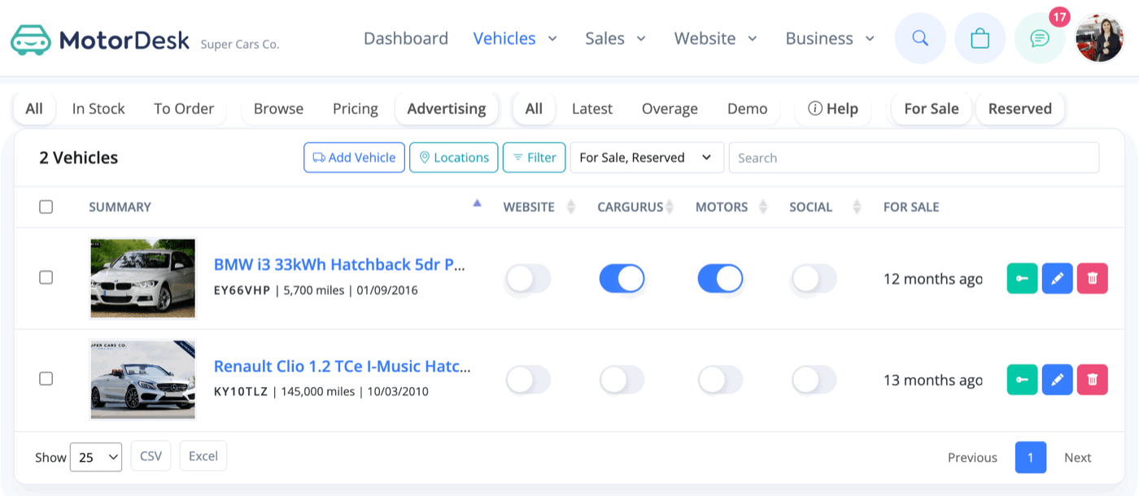
Task: Open the Renault Clio vehicle thumbnail
Action: [143, 380]
